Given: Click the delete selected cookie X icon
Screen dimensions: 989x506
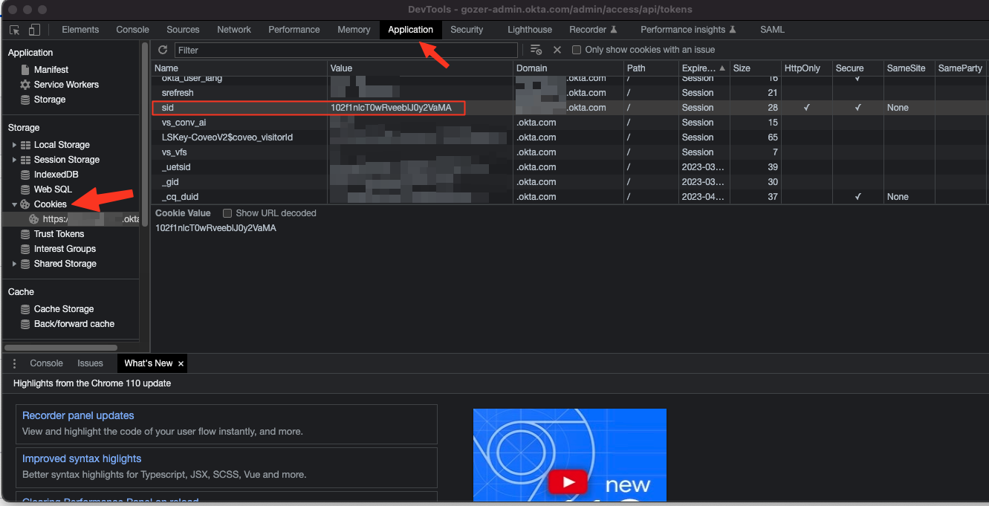Looking at the screenshot, I should click(x=557, y=50).
